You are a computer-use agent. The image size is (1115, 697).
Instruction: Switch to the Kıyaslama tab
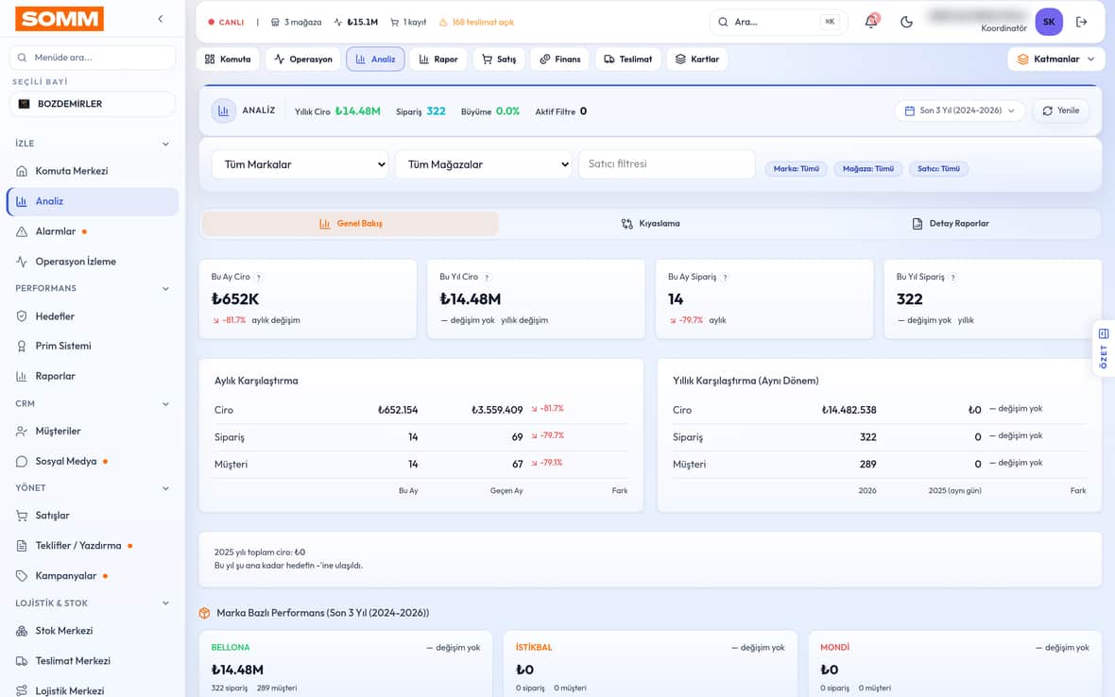[650, 224]
